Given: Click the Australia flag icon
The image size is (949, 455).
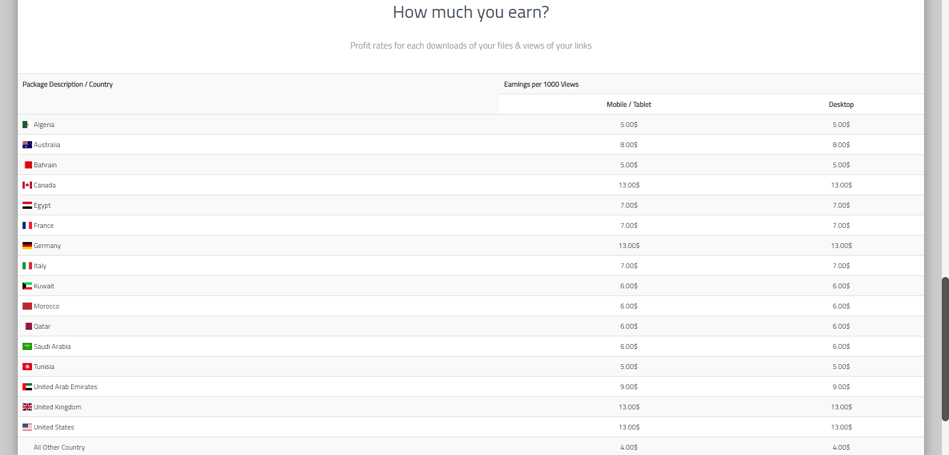Looking at the screenshot, I should 27,145.
